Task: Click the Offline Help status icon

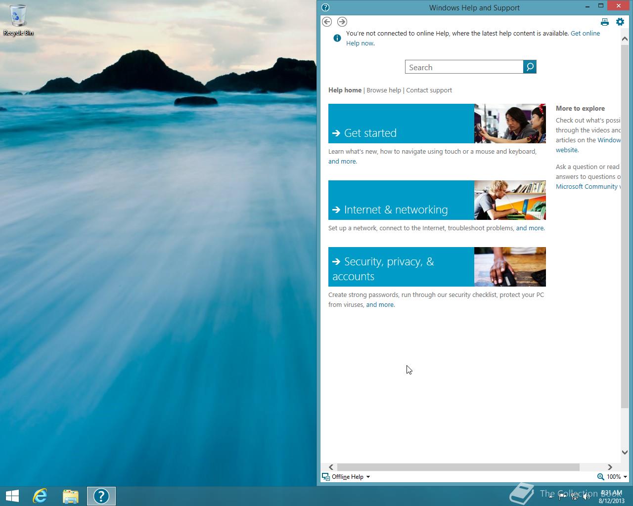Action: pos(326,477)
